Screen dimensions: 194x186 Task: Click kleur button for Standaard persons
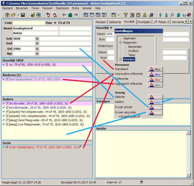pos(155,69)
